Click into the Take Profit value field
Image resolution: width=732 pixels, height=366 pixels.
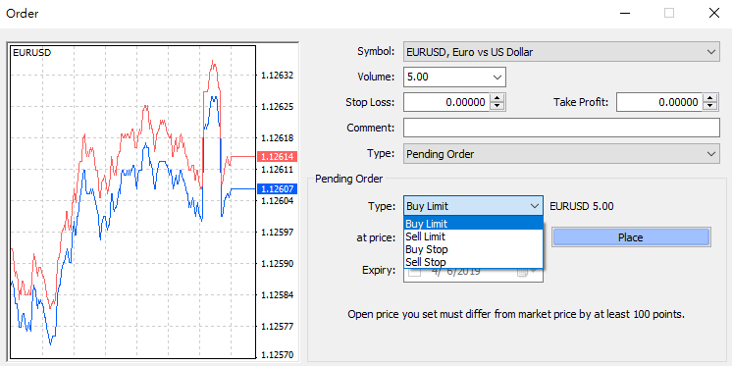pyautogui.click(x=659, y=102)
